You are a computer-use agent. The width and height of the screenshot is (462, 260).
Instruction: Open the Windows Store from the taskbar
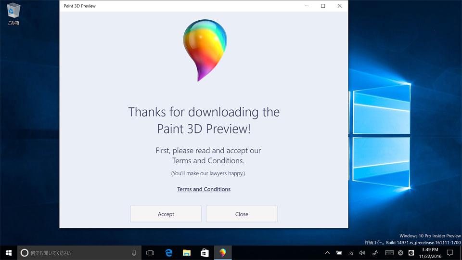click(205, 253)
